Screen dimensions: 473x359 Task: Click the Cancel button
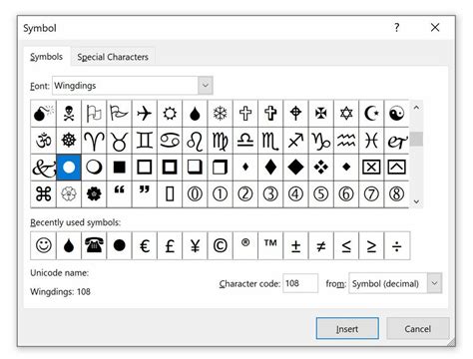[418, 328]
